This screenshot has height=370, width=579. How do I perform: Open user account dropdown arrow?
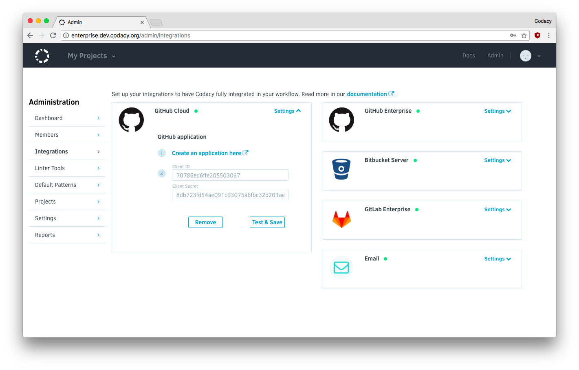tap(539, 56)
